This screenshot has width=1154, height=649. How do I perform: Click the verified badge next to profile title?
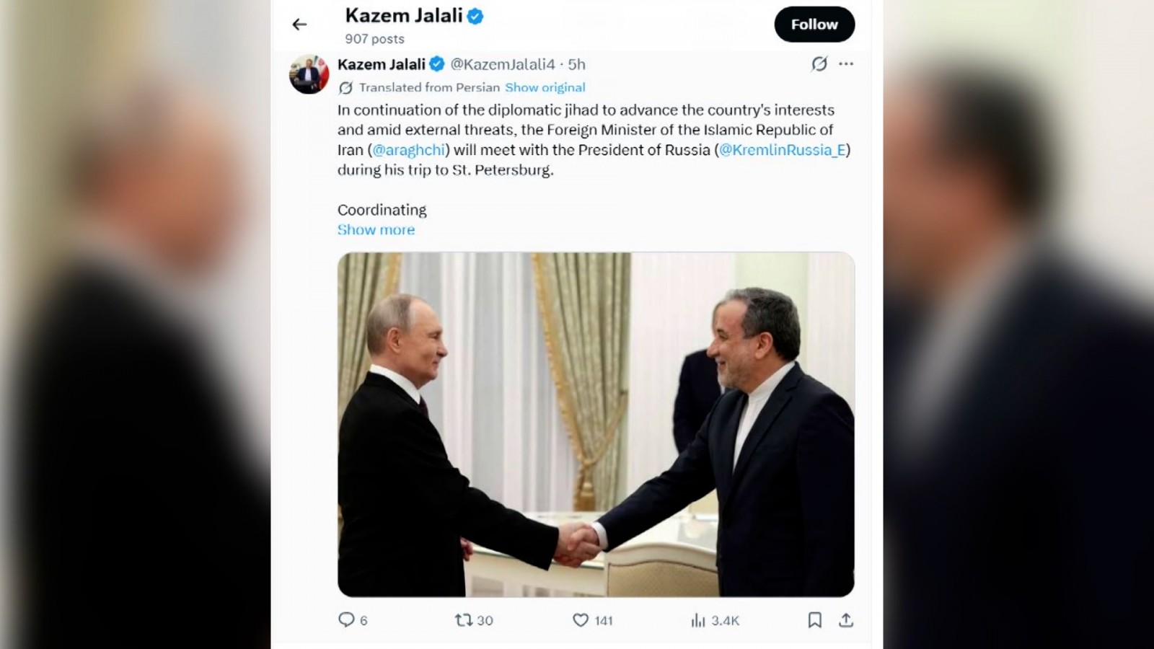(475, 16)
